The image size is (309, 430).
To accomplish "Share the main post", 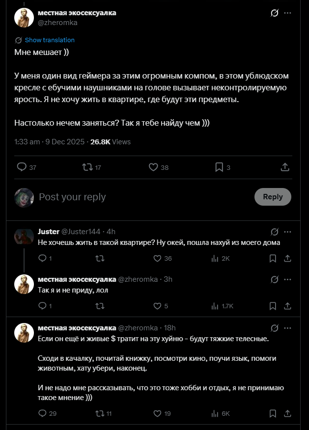I will click(x=285, y=167).
